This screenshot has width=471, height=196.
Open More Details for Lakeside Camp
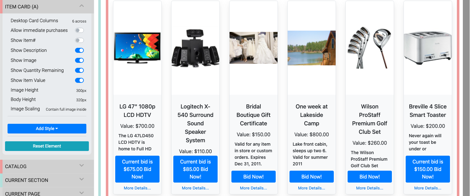pos(311,188)
